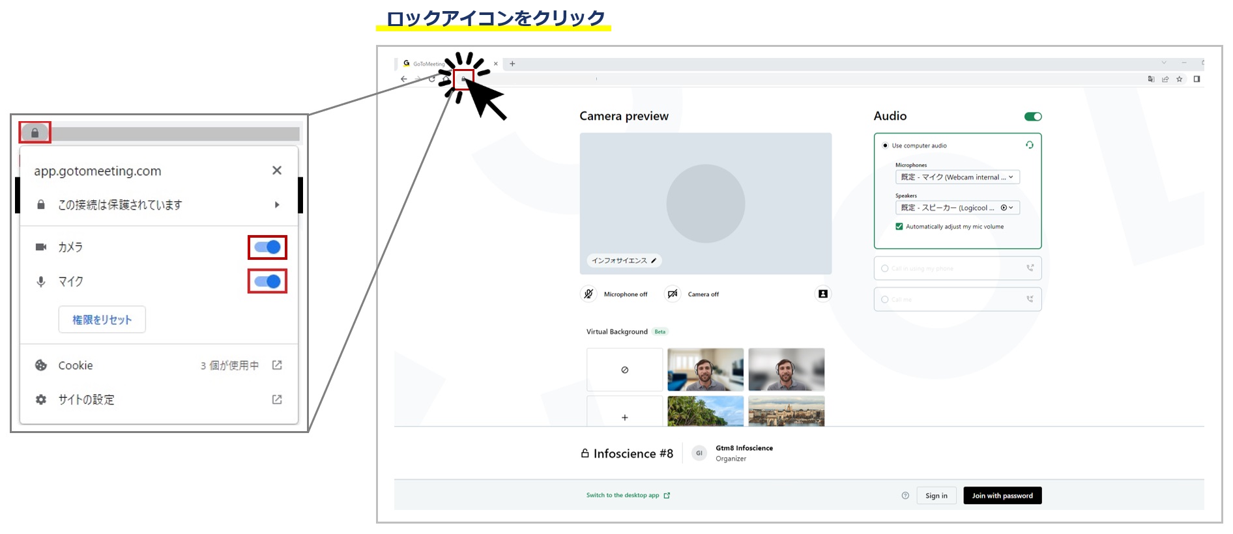Click the app.gotomeeting.com popup title
Viewport: 1233px width, 534px height.
(x=98, y=171)
